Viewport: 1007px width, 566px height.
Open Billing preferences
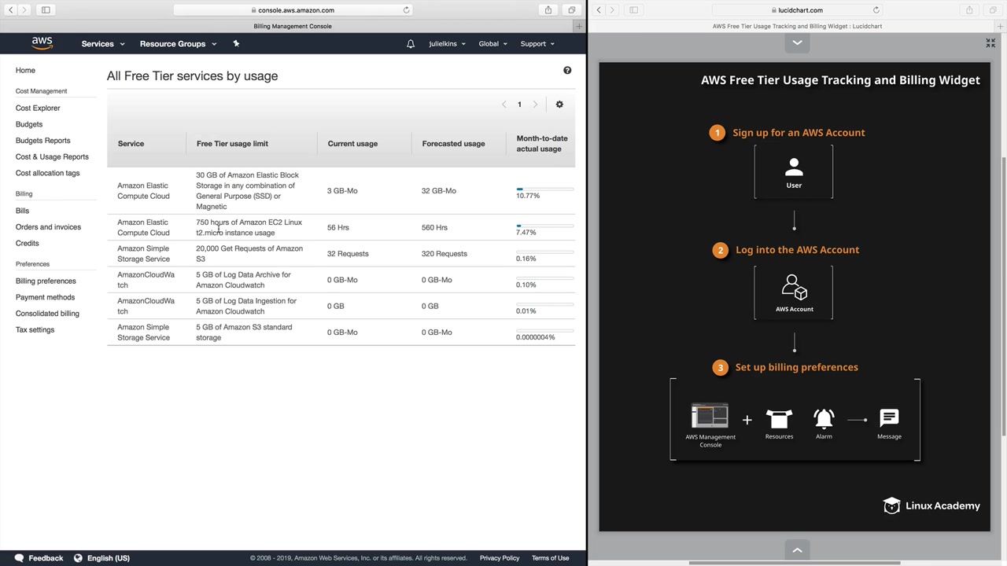pyautogui.click(x=46, y=281)
